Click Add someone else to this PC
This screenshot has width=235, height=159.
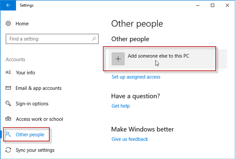158,56
